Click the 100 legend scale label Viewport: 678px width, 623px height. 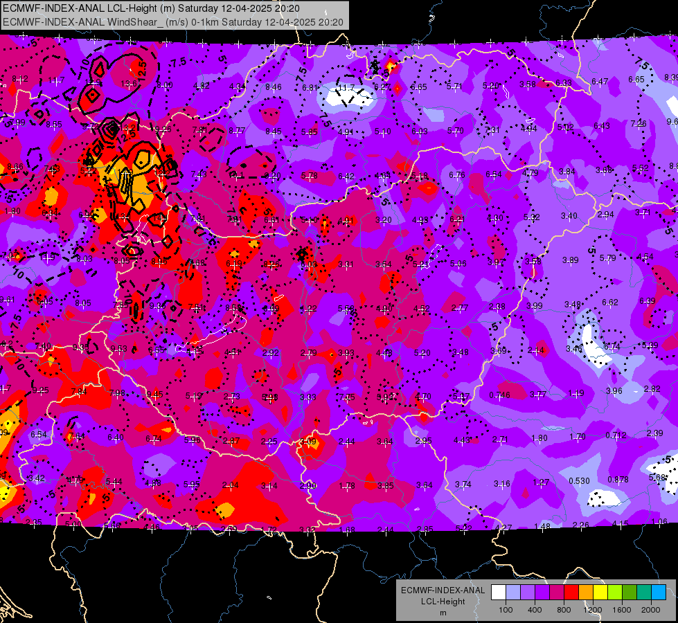tap(506, 610)
